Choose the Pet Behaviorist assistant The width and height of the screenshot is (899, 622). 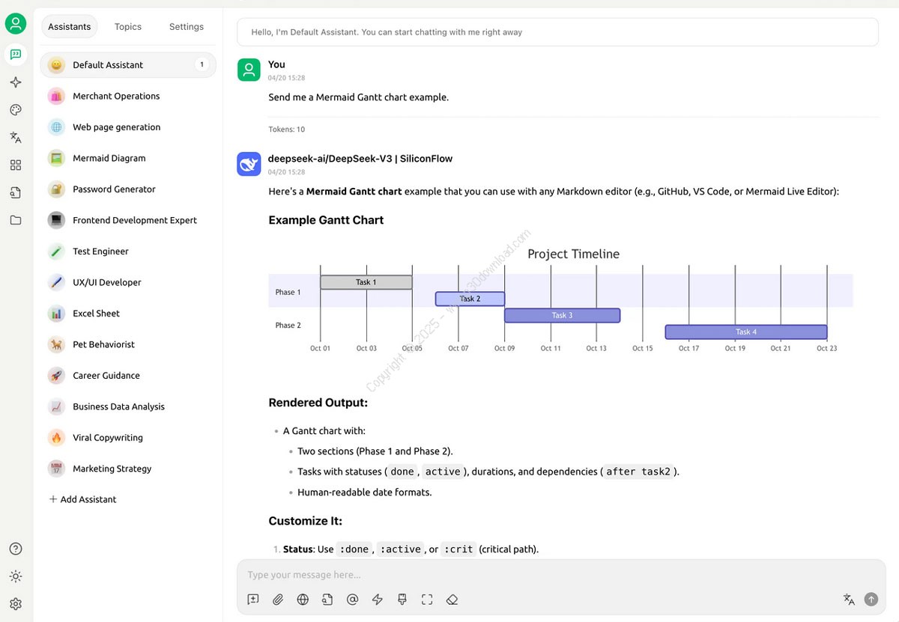[x=128, y=344]
